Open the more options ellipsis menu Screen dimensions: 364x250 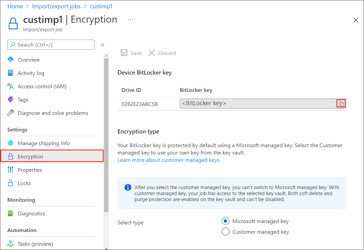(x=130, y=19)
